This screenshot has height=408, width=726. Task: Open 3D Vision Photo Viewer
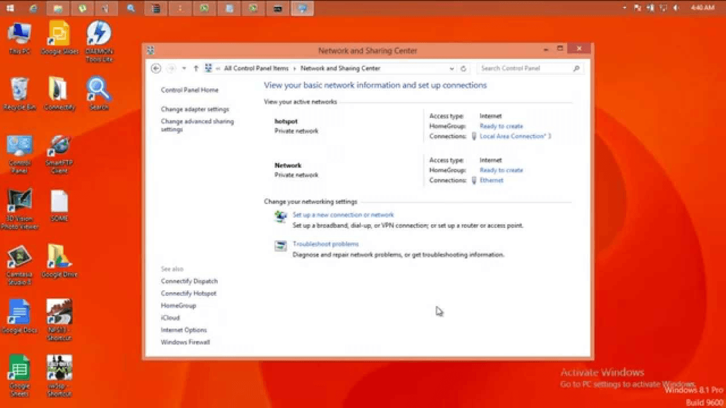[19, 210]
